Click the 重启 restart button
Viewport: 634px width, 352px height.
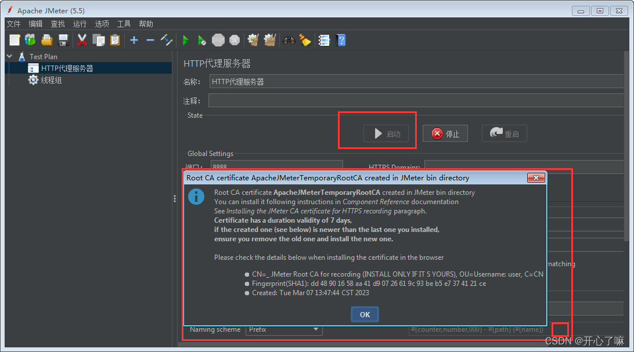point(504,133)
